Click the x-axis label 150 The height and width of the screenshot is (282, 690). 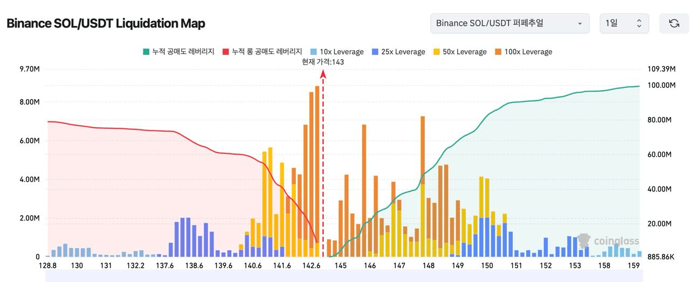tap(487, 266)
